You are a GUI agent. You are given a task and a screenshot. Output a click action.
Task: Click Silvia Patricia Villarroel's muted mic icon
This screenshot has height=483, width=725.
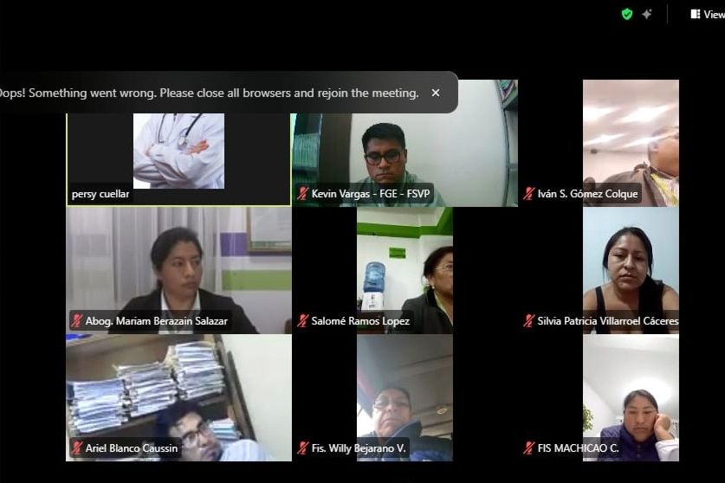click(x=529, y=321)
